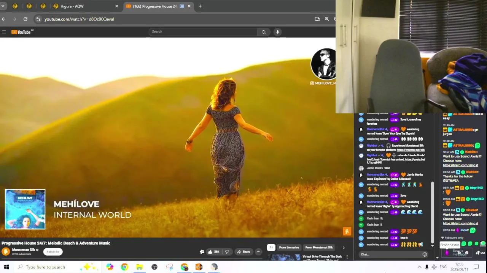Switch to the first pinned AQW tab
Screen dimensions: 487x273
15,6
